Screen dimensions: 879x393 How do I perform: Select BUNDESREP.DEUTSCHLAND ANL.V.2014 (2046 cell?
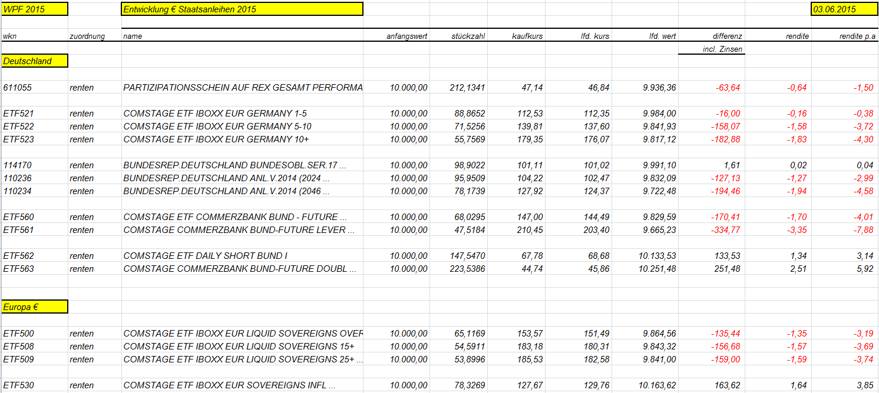242,191
